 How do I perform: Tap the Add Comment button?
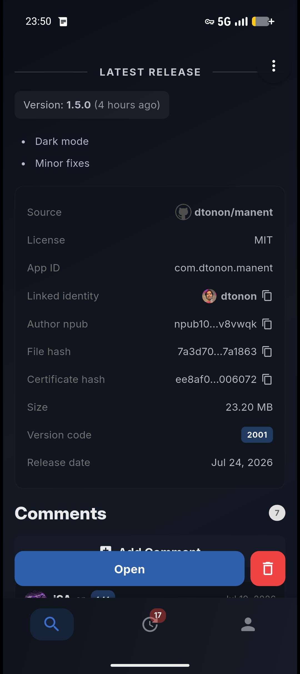[150, 546]
